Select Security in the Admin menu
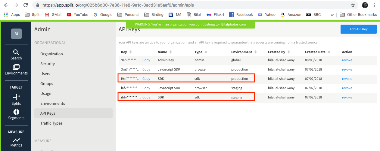 (x=48, y=64)
